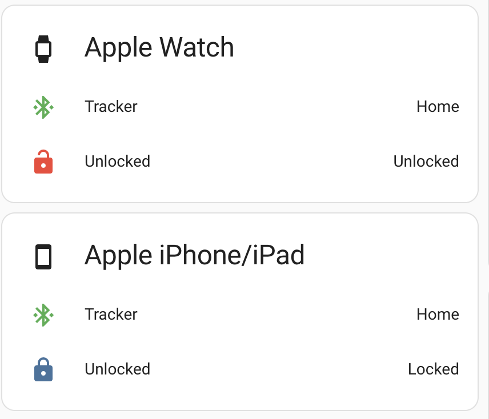Click the Apple Watch device icon
Viewport: 489px width, 419px height.
coord(43,49)
